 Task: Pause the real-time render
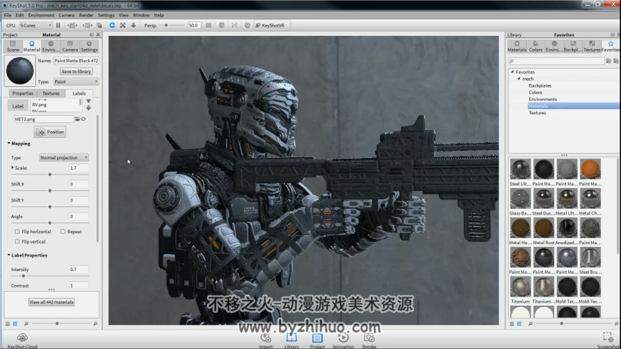click(x=58, y=26)
